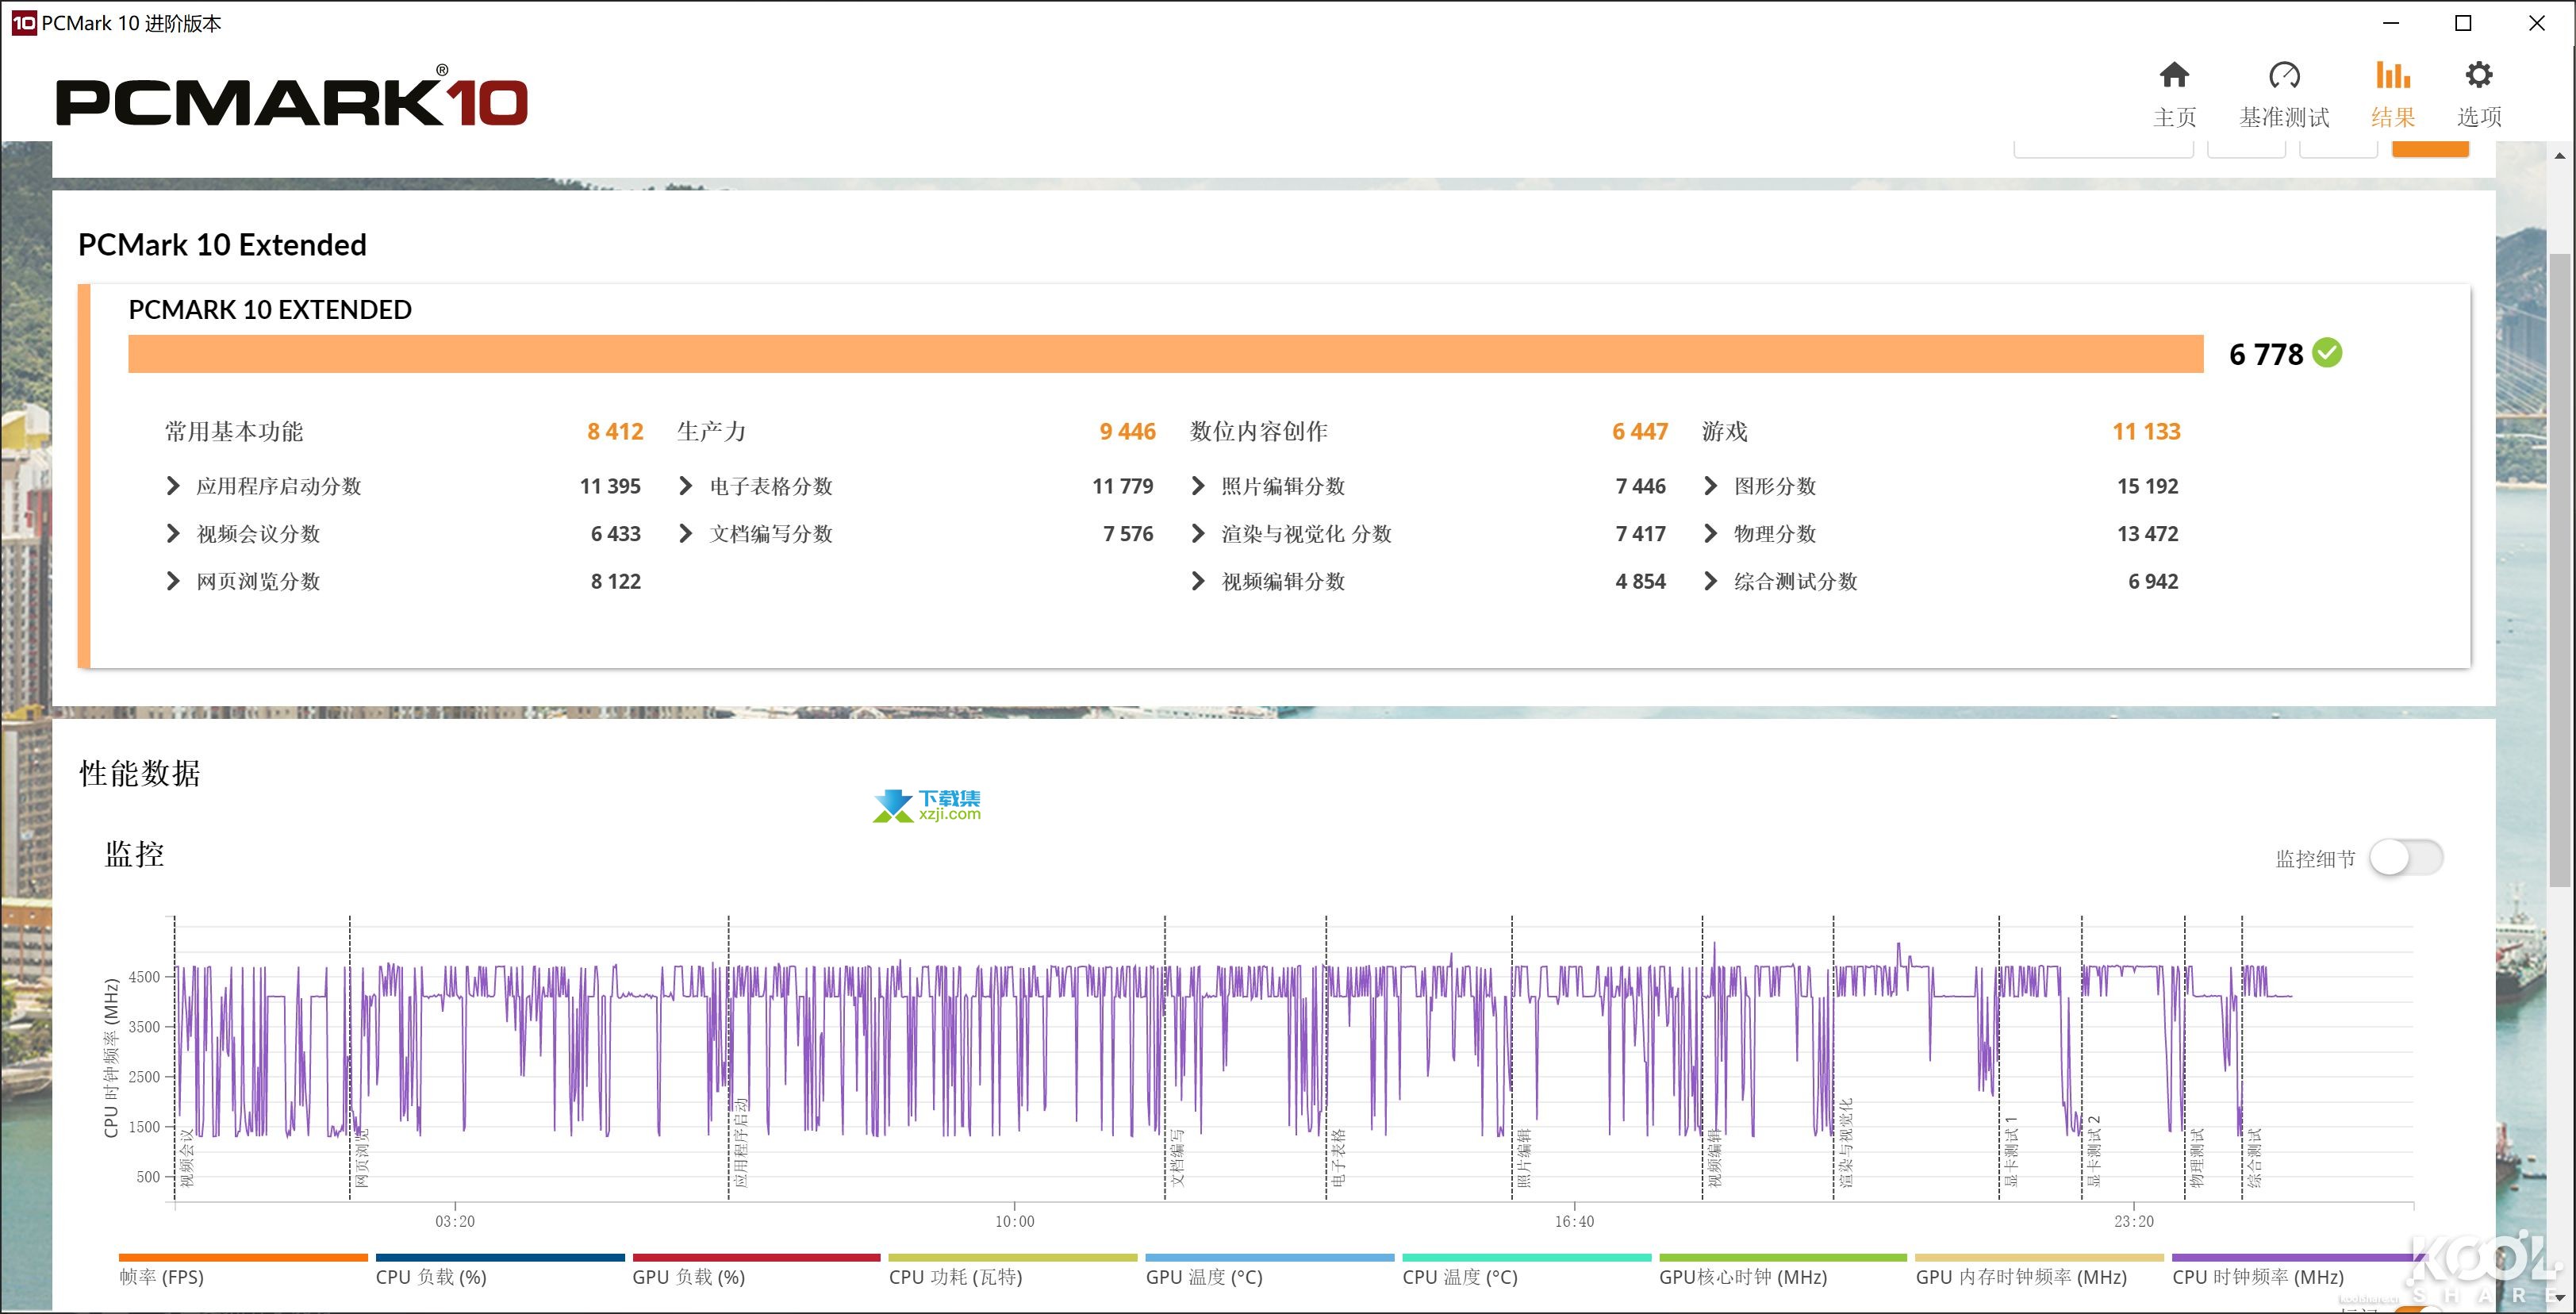Screen dimensions: 2576x1314
Task: Click the overall score 6 778
Action: tap(2266, 354)
